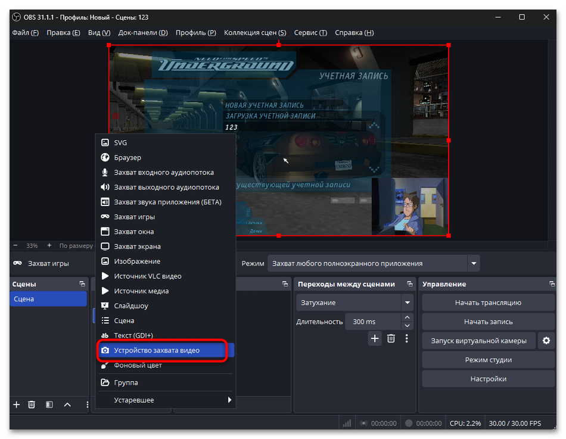Open the Режим capture mode dropdown
The image size is (566, 439).
point(374,263)
